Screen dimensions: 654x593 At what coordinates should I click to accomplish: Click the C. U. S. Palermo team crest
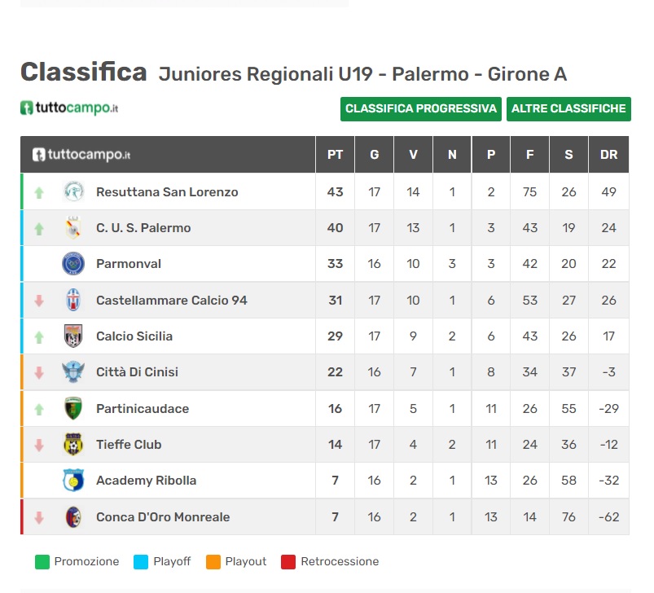73,228
